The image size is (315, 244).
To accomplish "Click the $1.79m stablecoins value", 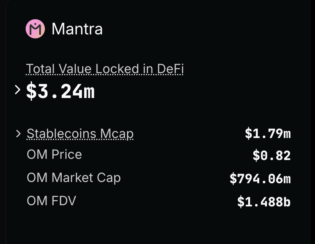I will click(x=268, y=134).
